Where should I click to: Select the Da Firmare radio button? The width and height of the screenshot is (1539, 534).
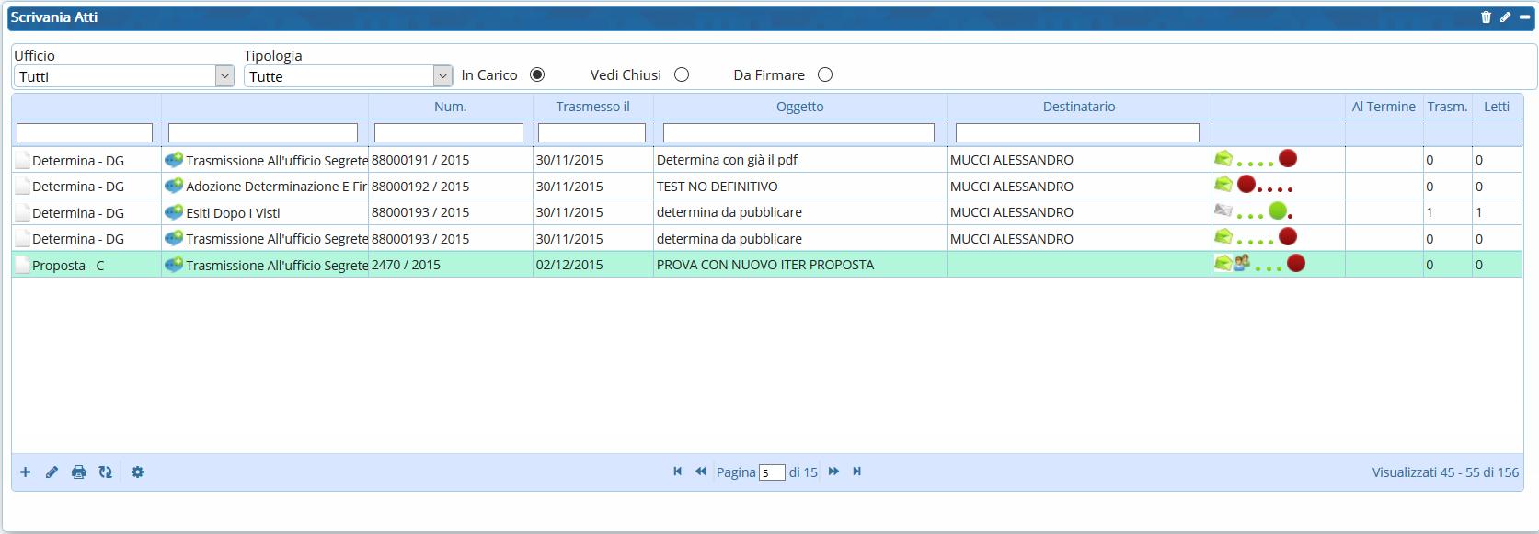pyautogui.click(x=825, y=74)
